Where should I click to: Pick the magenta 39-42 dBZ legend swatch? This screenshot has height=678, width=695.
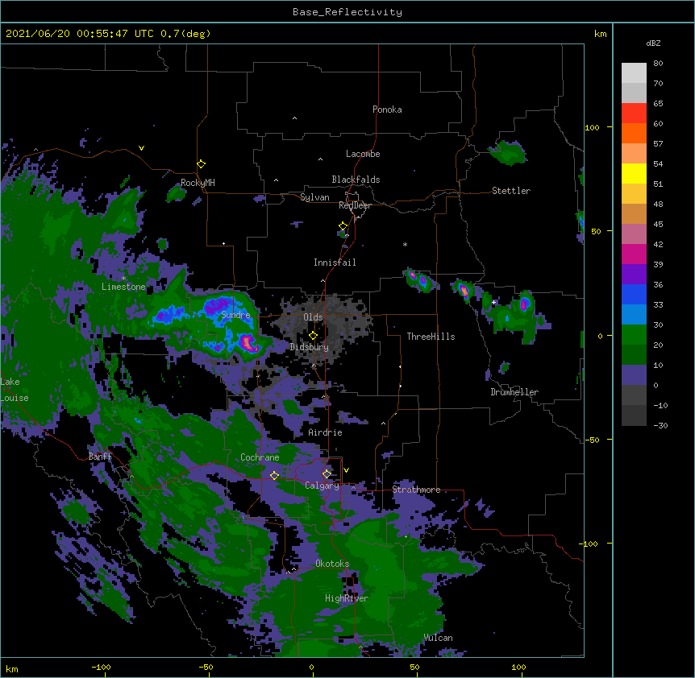pyautogui.click(x=634, y=254)
